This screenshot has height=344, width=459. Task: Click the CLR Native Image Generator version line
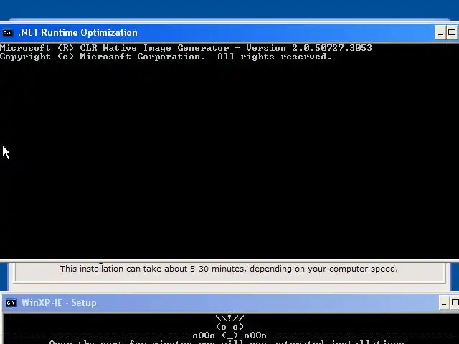point(186,48)
